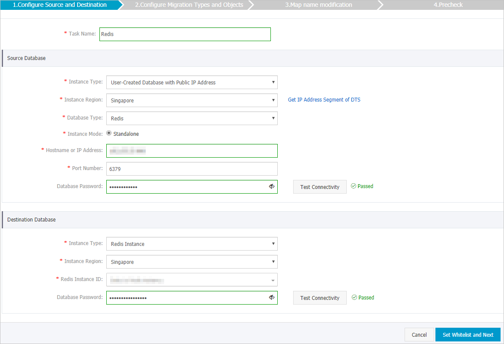Viewport: 504px width, 344px height.
Task: Click the Port Number input field
Action: tap(192, 168)
